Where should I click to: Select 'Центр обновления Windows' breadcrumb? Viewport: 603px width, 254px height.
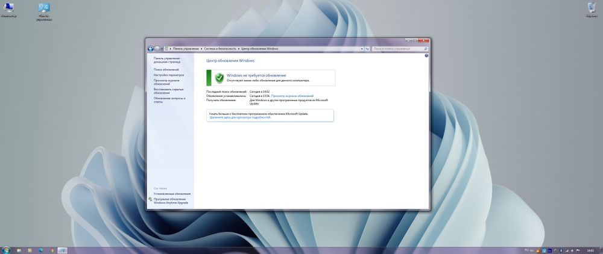(x=259, y=49)
